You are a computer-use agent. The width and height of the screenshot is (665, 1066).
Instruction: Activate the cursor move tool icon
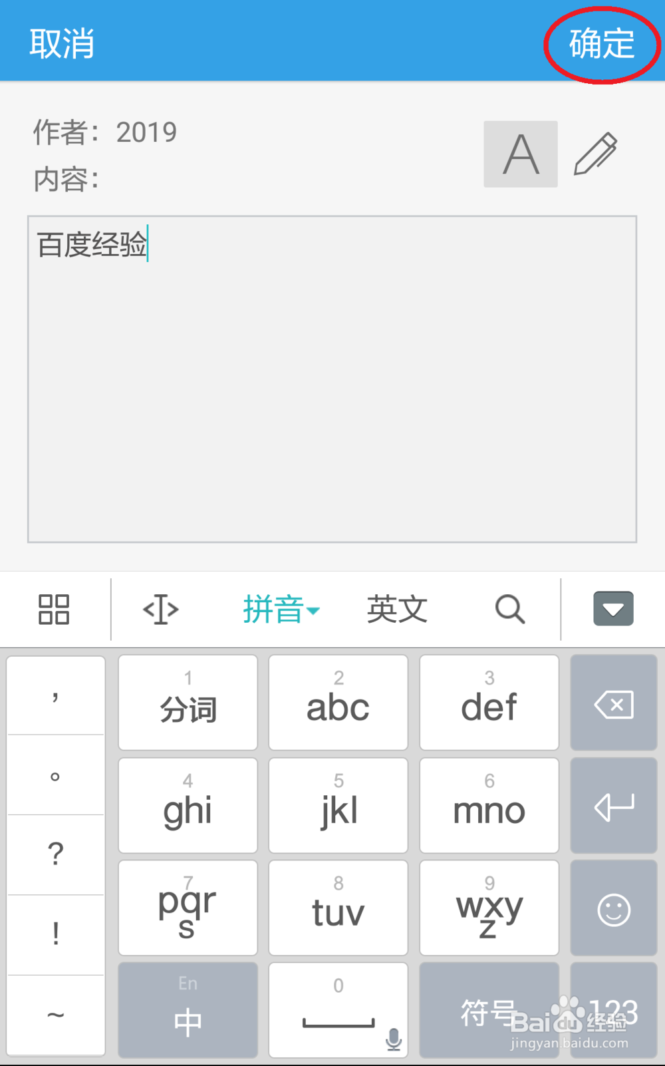click(161, 609)
